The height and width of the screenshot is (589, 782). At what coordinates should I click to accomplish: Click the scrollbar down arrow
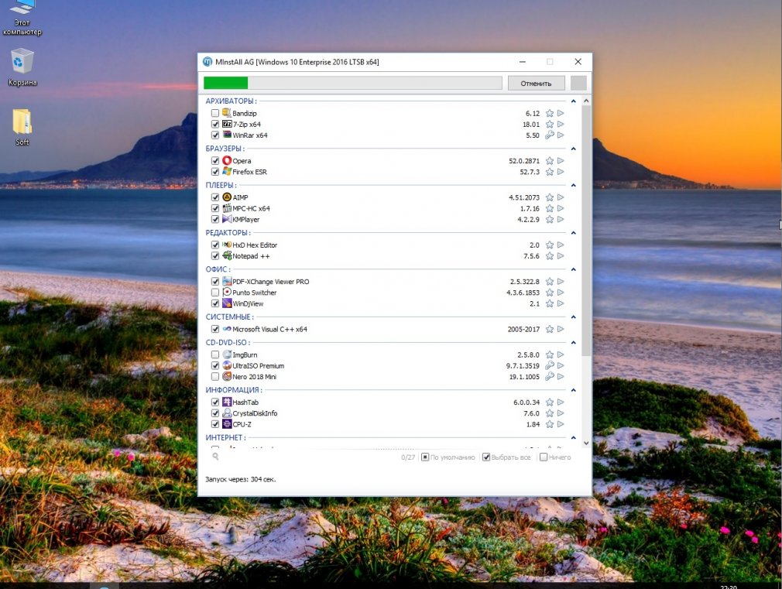586,443
